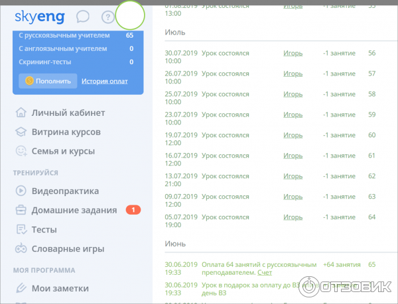Open the История оплат link
The image size is (398, 304).
point(105,81)
